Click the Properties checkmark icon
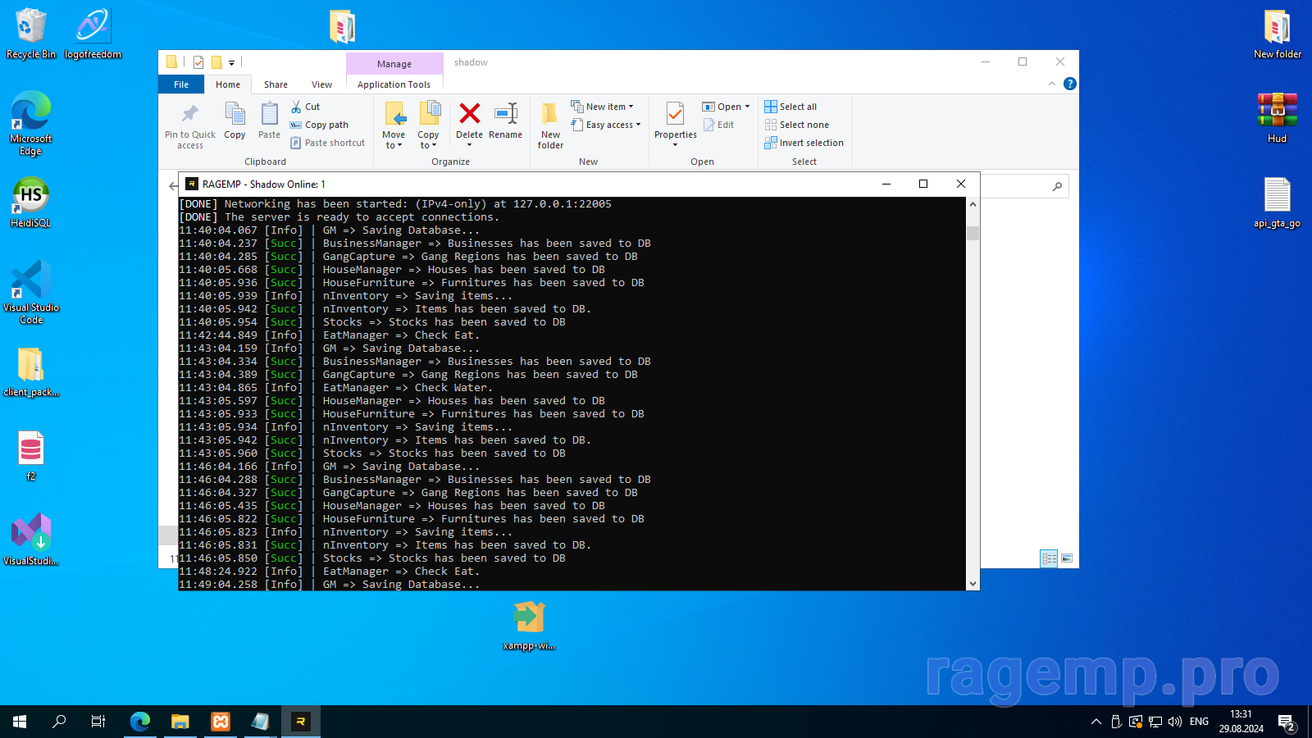Viewport: 1312px width, 738px height. 675,114
